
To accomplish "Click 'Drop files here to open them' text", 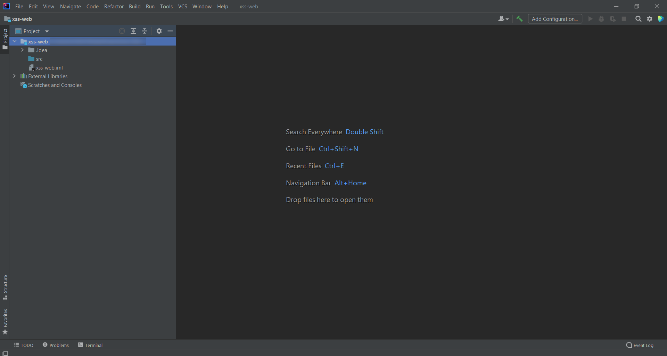I will coord(329,200).
